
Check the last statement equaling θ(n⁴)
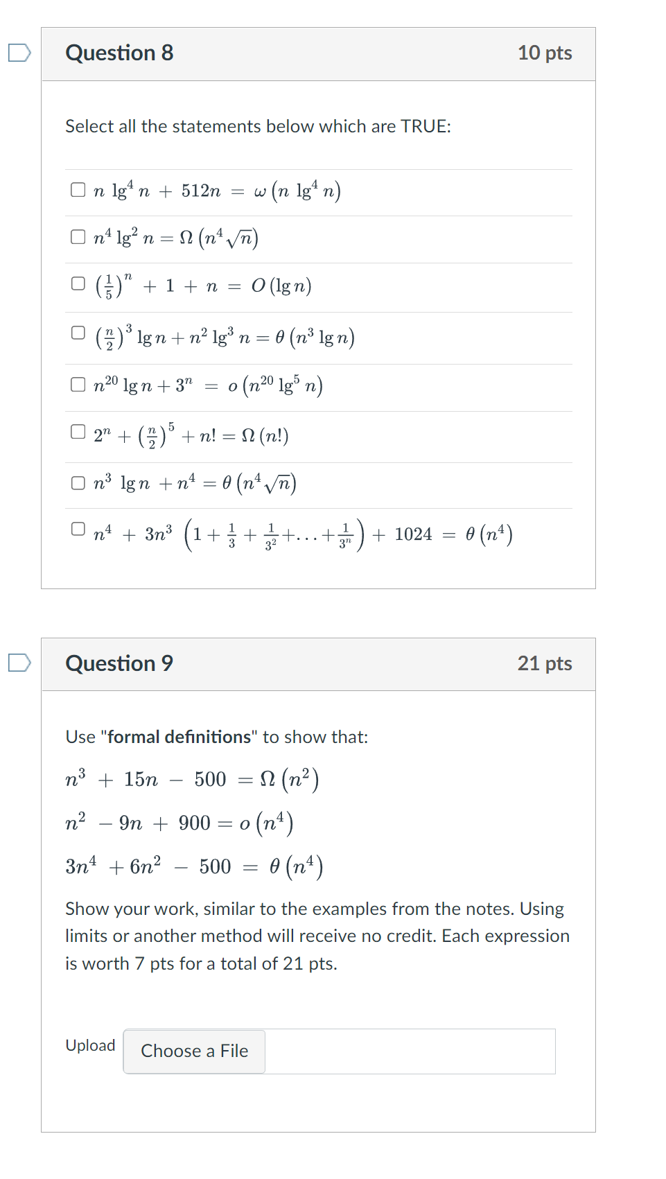pyautogui.click(x=77, y=530)
